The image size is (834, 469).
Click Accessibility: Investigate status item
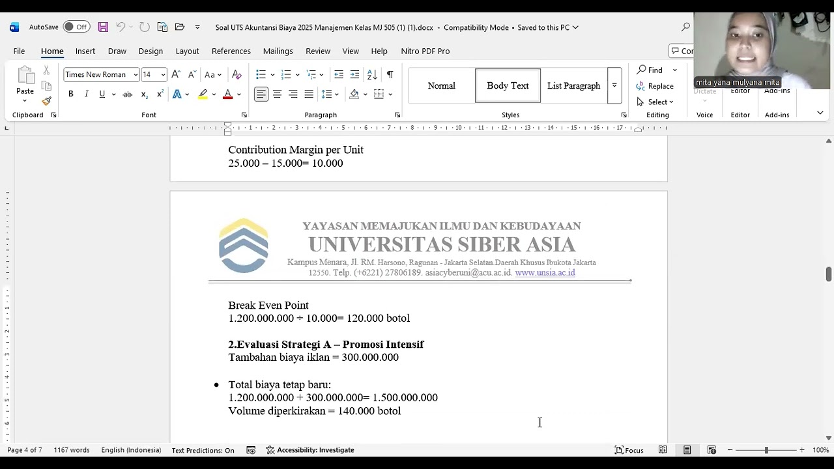click(310, 450)
